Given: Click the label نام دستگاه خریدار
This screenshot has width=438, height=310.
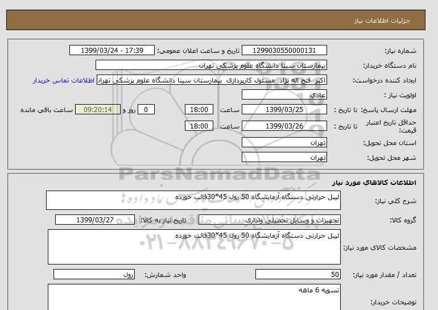Looking at the screenshot, I should coord(390,65).
